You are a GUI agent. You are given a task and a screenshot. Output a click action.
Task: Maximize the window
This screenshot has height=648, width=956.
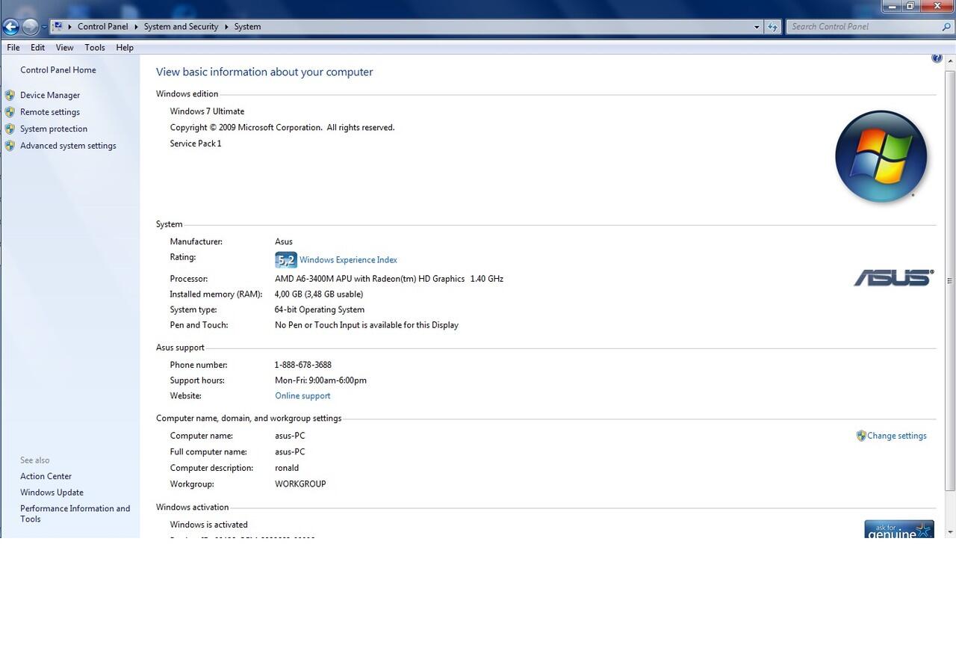(910, 6)
